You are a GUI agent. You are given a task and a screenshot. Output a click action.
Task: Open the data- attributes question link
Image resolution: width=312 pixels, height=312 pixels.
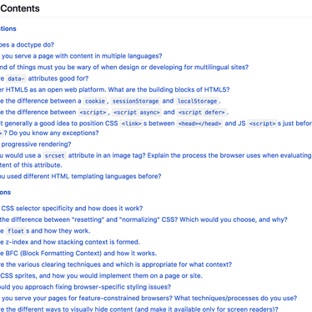[x=44, y=78]
